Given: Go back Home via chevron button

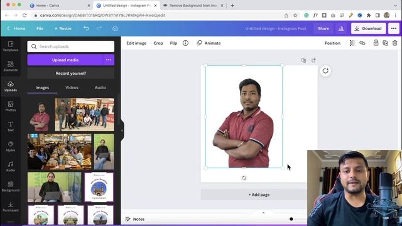Looking at the screenshot, I should click(16, 28).
